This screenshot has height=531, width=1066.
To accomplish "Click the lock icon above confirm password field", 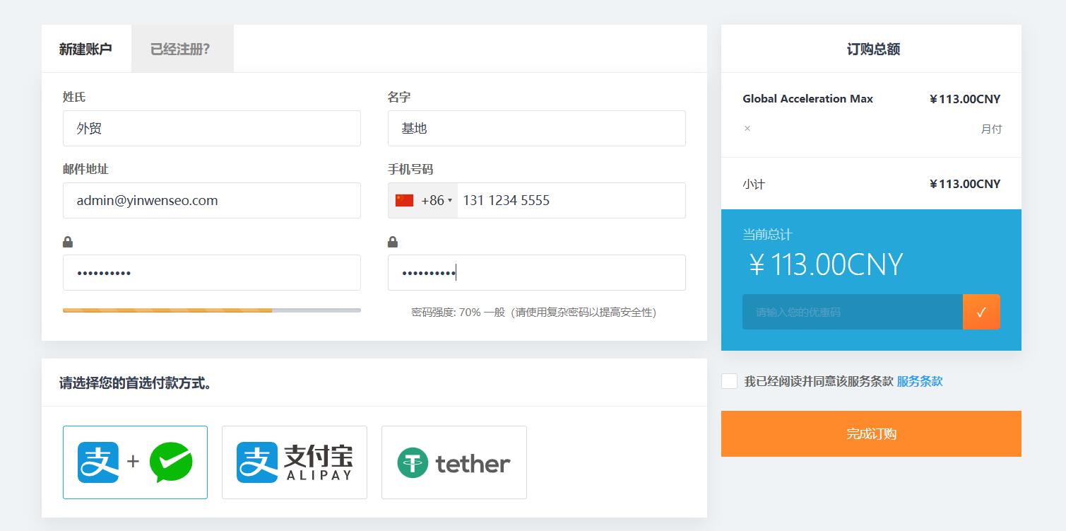I will (x=393, y=242).
